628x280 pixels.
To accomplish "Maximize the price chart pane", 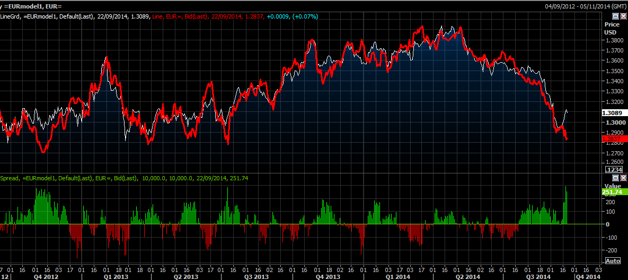I will point(616,16).
